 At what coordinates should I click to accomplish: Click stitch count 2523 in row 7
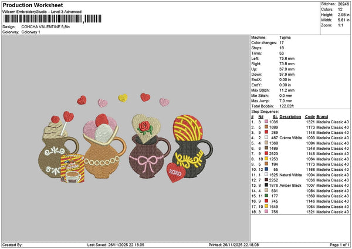[x=273, y=154]
